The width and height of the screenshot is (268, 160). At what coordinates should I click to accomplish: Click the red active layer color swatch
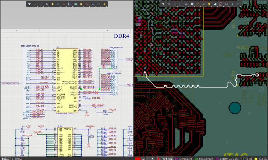click(137, 158)
